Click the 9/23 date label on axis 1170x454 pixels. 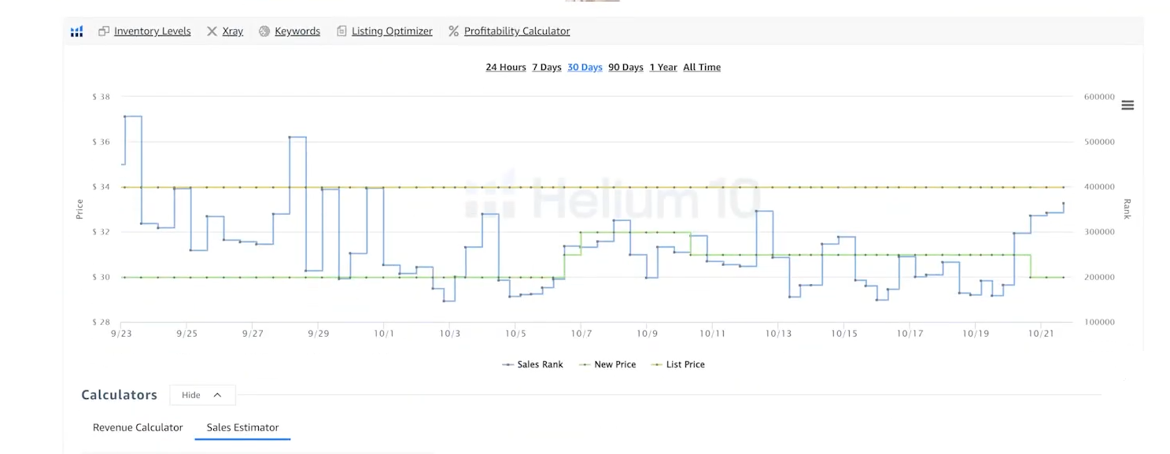click(122, 334)
